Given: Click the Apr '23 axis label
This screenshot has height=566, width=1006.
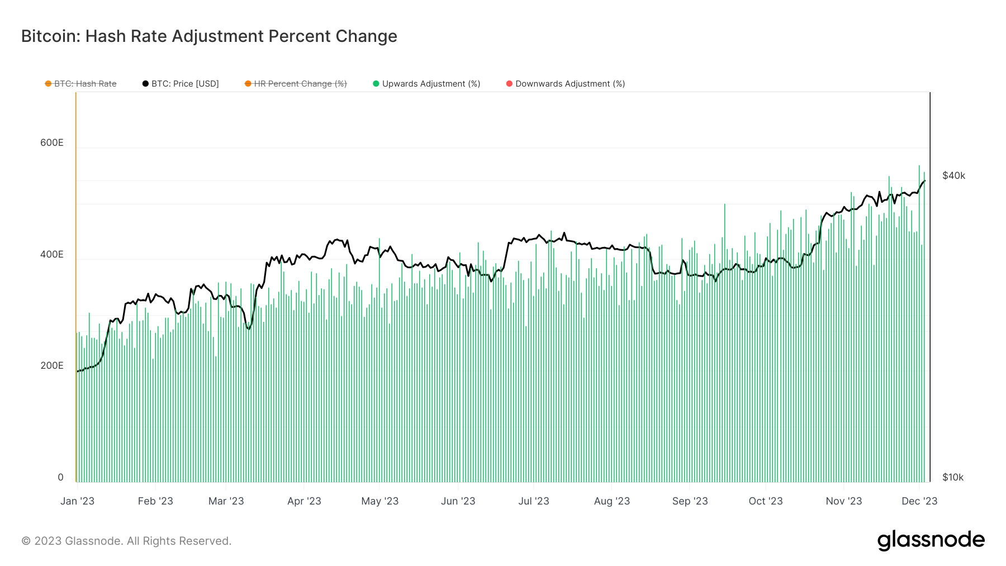Looking at the screenshot, I should click(x=304, y=501).
